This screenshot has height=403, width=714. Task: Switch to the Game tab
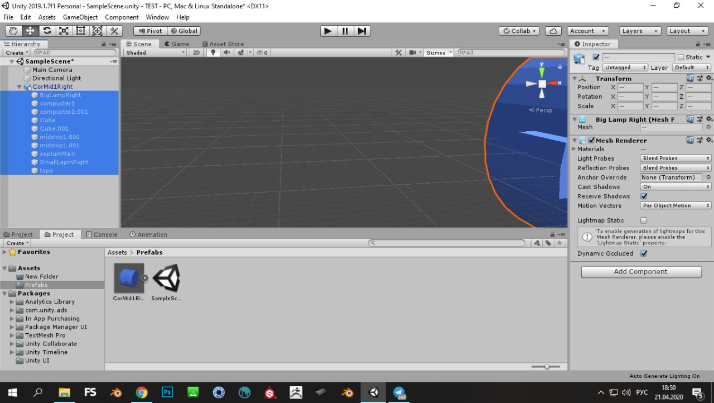176,44
